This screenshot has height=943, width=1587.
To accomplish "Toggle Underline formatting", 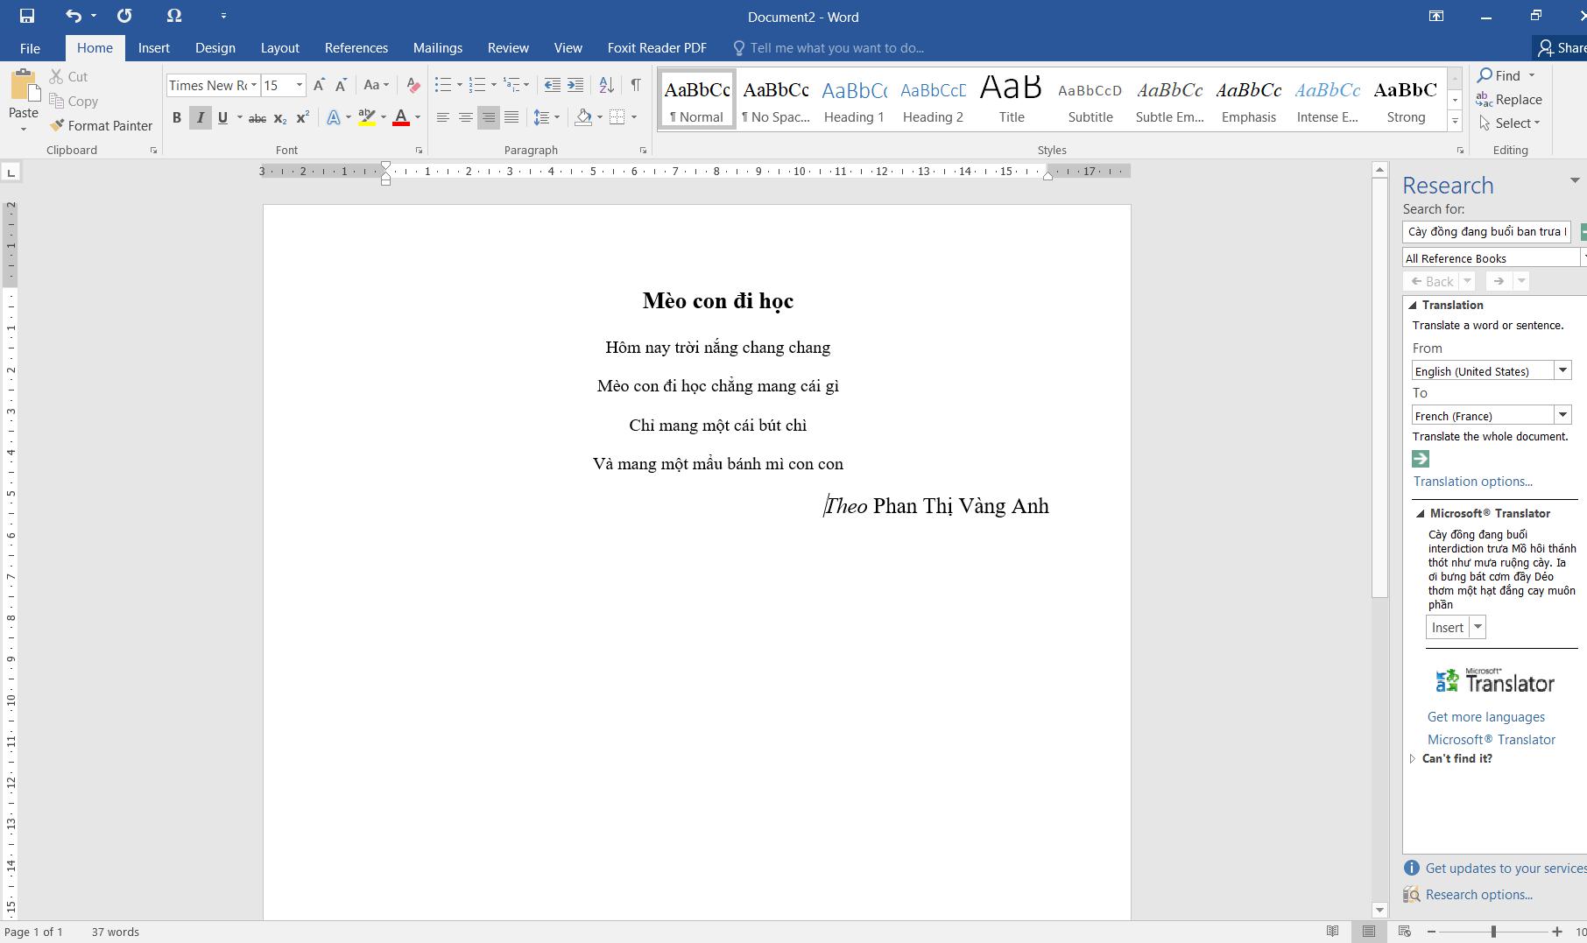I will coord(222,117).
